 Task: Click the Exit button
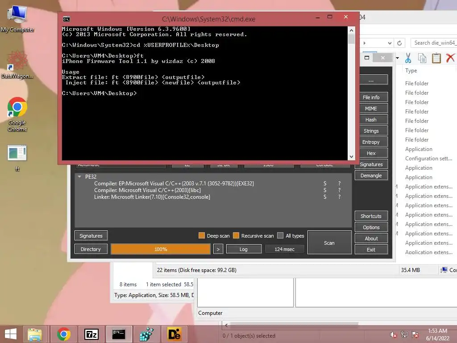click(x=371, y=250)
